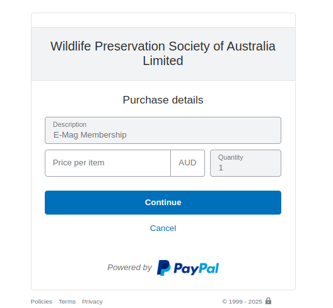
Task: Open the Terms footer link
Action: point(67,302)
